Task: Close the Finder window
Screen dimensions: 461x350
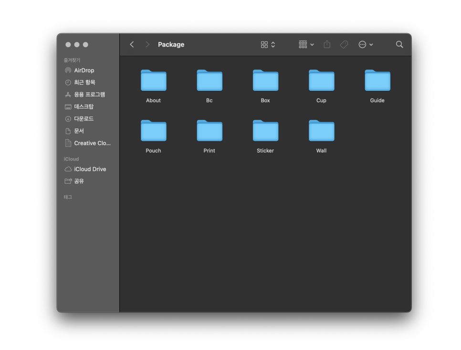Action: point(68,45)
